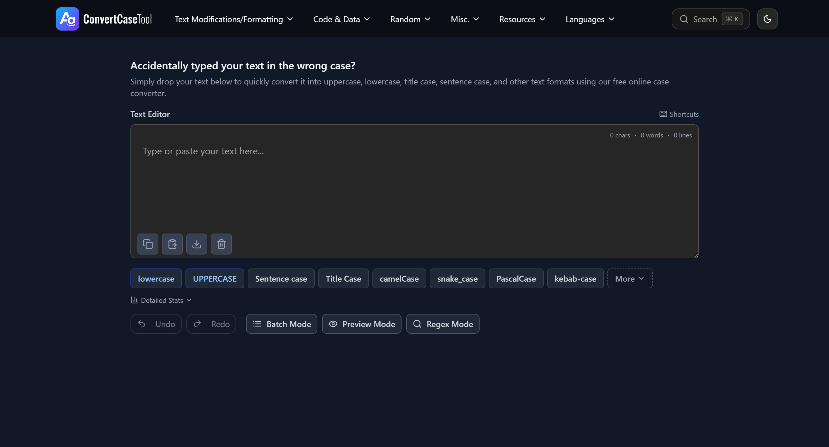The image size is (829, 447).
Task: Expand the Detailed Stats section
Action: tap(161, 300)
